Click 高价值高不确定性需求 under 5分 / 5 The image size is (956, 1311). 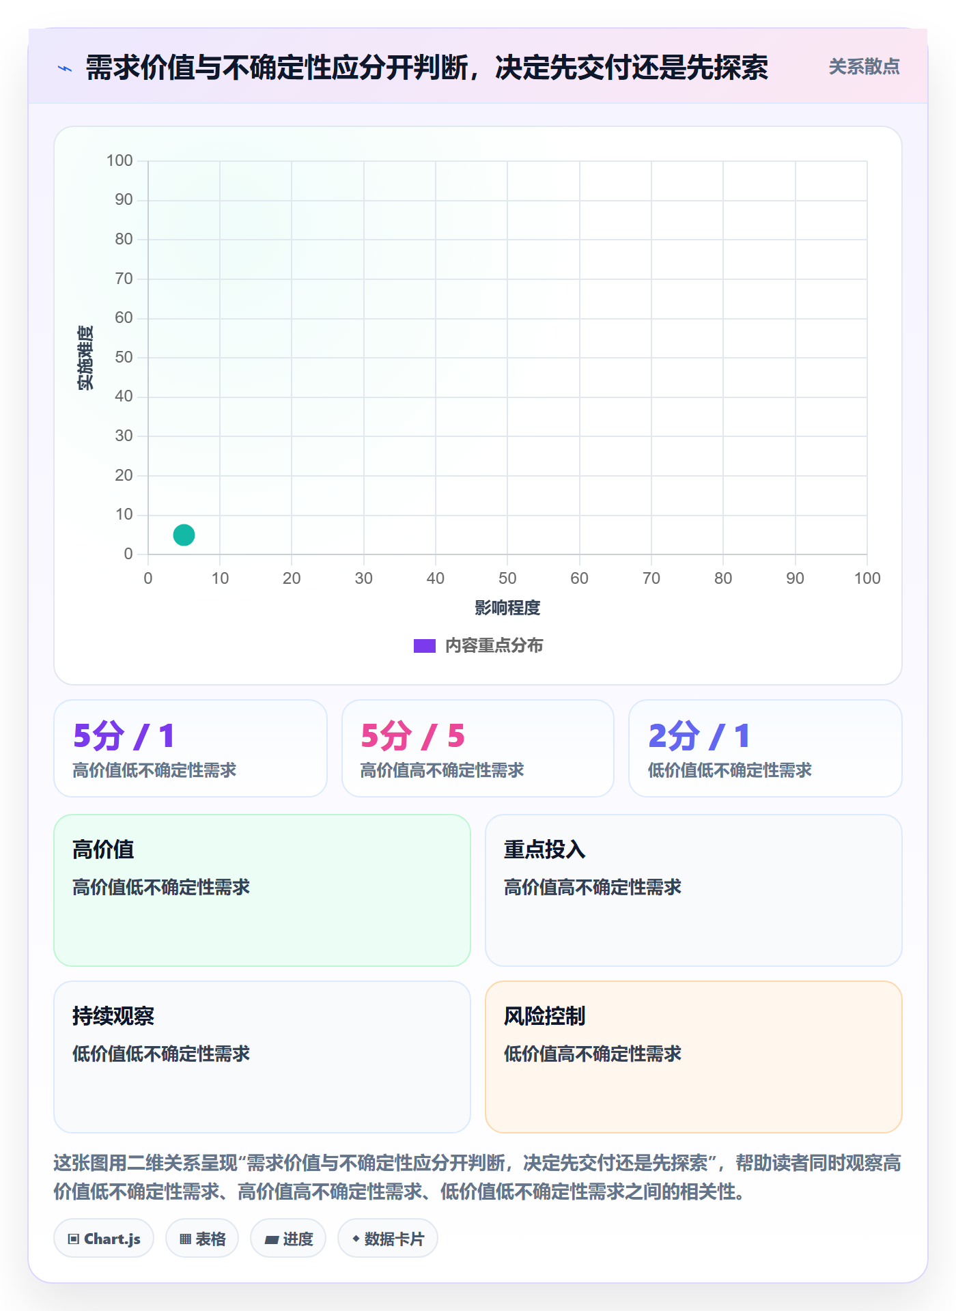pyautogui.click(x=442, y=770)
